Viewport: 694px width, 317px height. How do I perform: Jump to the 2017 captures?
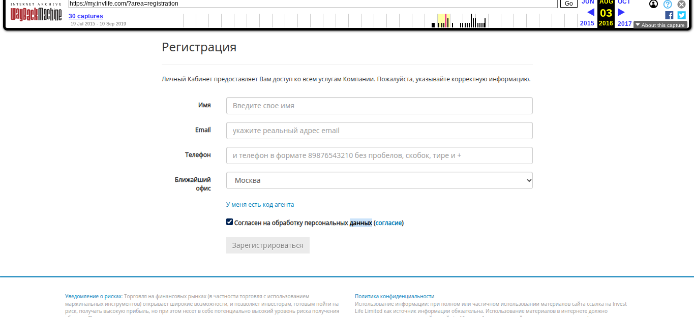coord(624,23)
